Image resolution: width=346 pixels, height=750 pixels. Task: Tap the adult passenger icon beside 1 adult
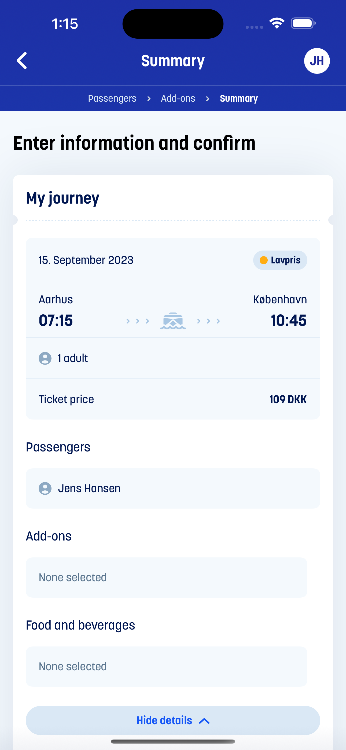coord(45,358)
